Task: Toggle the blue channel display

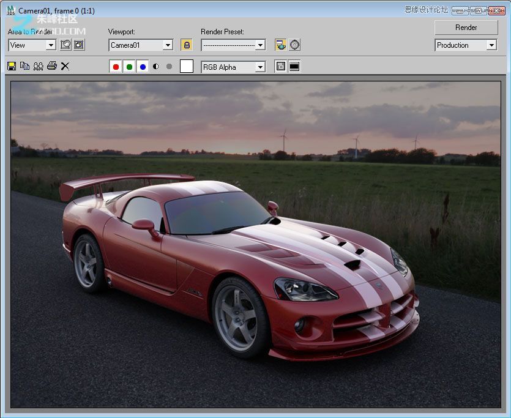Action: click(x=143, y=67)
